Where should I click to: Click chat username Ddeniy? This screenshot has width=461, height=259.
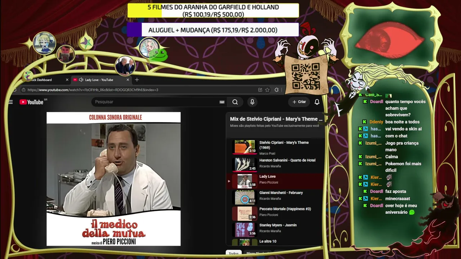376,122
